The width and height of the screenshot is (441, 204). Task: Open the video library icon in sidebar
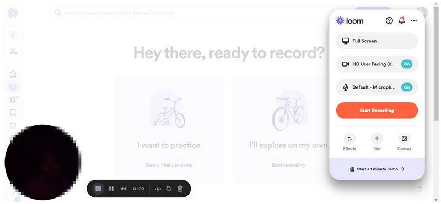pos(13,87)
